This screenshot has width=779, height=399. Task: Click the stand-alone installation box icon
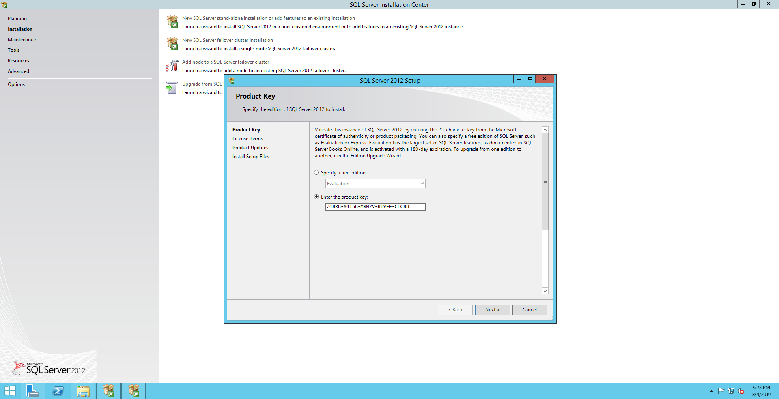[x=172, y=22]
